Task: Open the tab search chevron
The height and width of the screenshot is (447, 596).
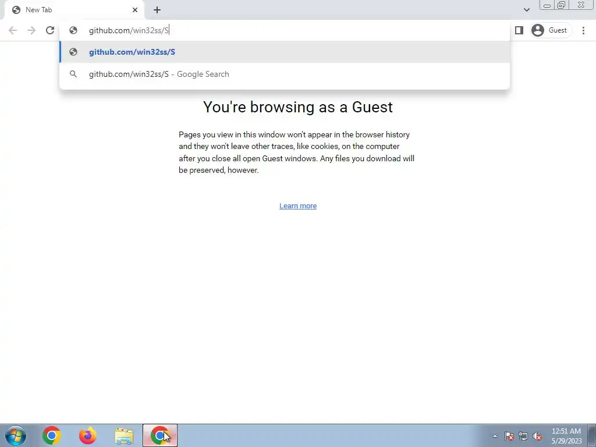Action: click(x=526, y=10)
